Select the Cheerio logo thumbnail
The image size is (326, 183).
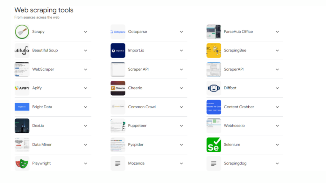(x=118, y=88)
